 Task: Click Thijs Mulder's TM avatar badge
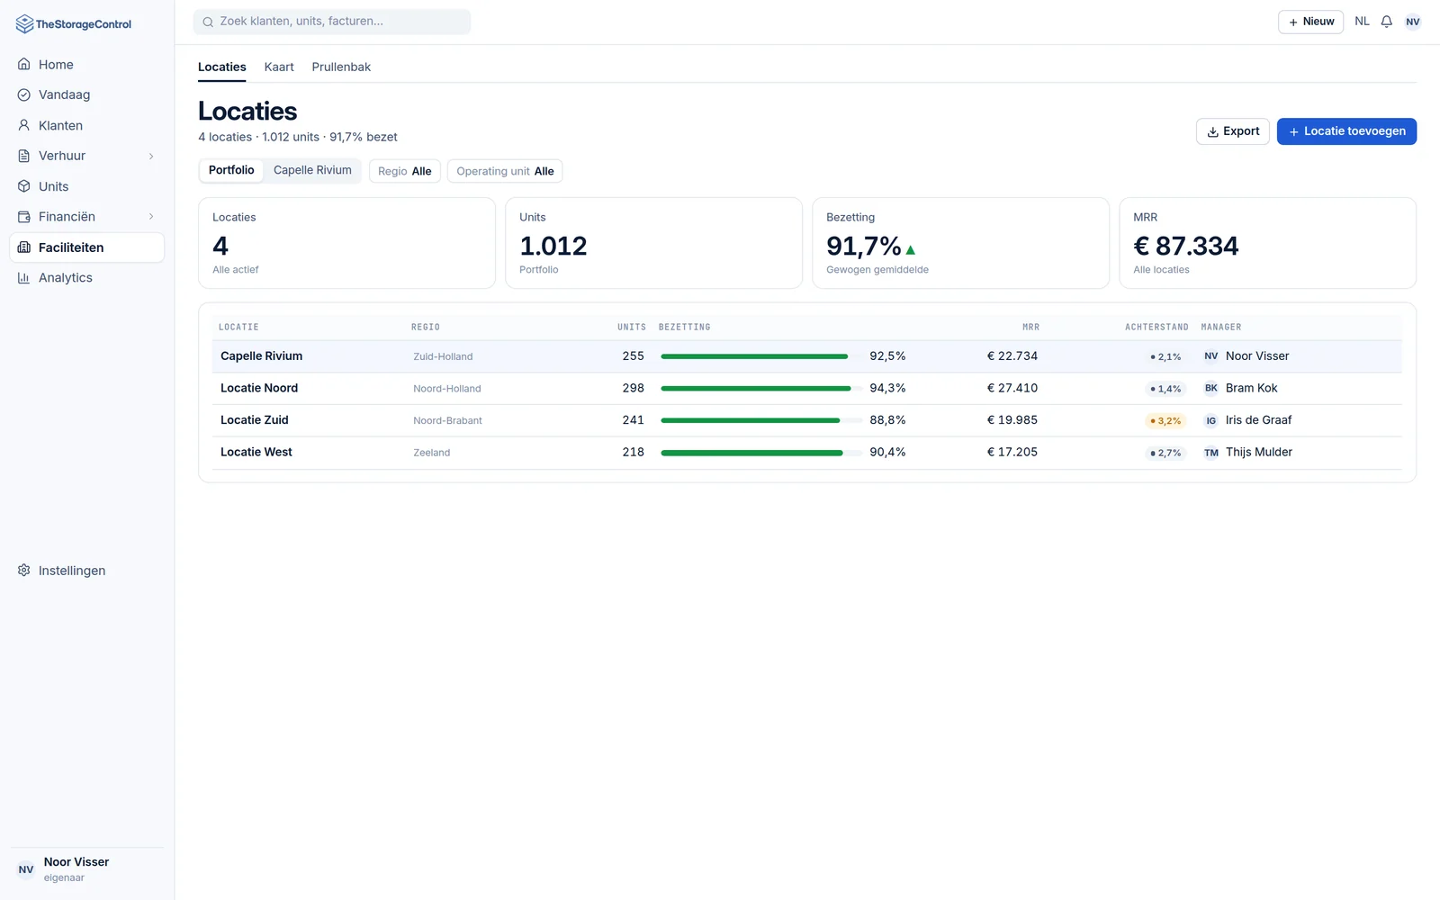[x=1211, y=453]
